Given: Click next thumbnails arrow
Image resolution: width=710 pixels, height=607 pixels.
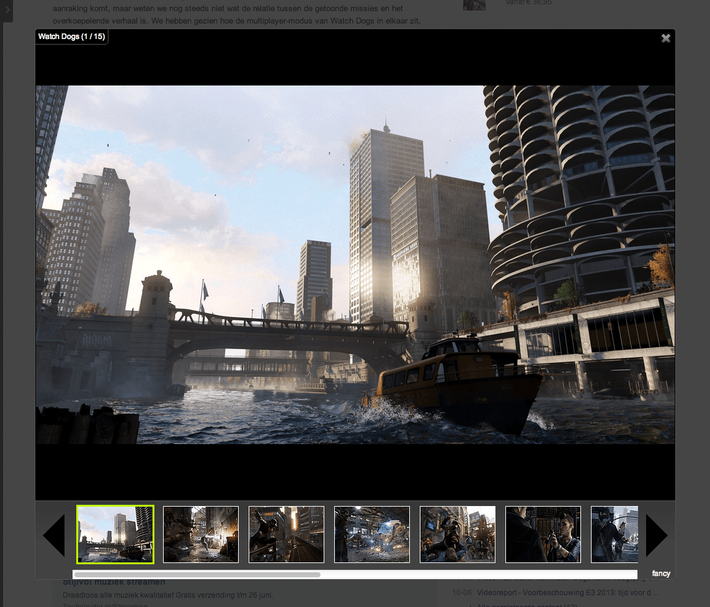Looking at the screenshot, I should 657,535.
